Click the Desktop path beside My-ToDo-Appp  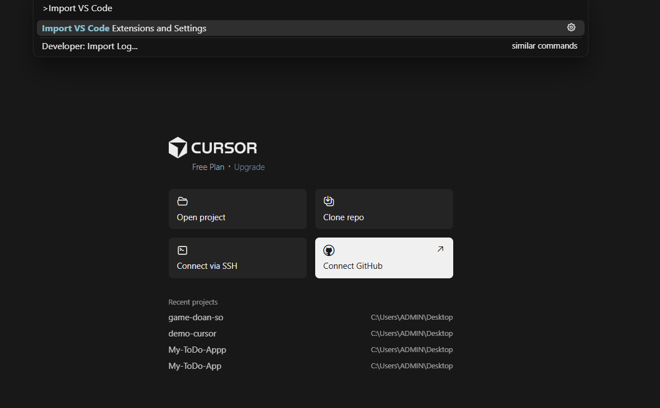click(x=412, y=350)
